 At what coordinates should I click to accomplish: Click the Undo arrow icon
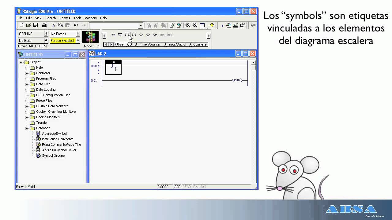point(76,25)
